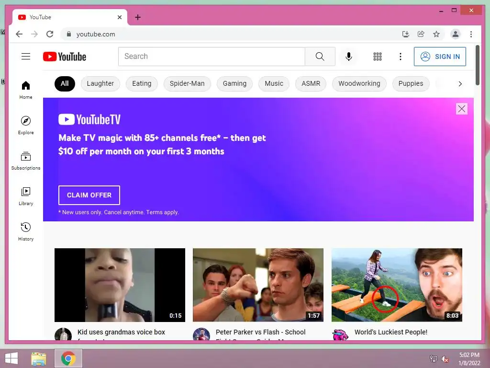Image resolution: width=490 pixels, height=368 pixels.
Task: Click the taskbar clock 5:02 PM
Action: [x=469, y=355]
